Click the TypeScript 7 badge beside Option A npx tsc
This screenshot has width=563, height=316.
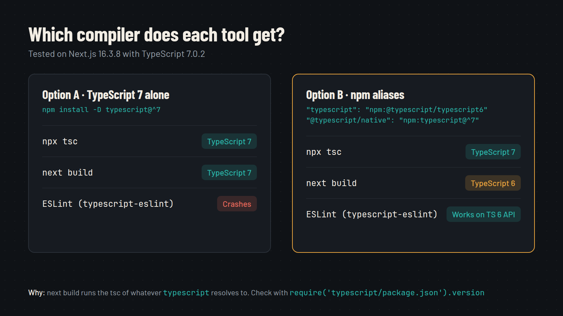(x=229, y=141)
